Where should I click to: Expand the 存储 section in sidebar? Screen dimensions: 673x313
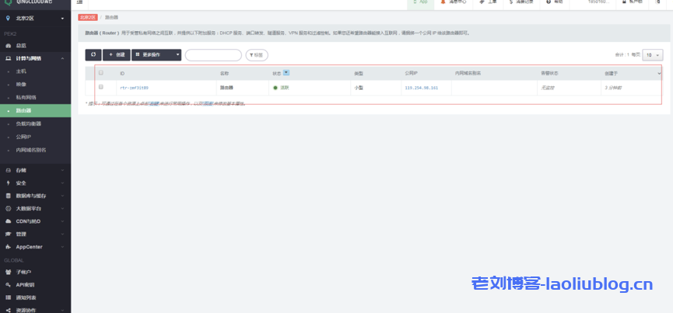pyautogui.click(x=35, y=170)
